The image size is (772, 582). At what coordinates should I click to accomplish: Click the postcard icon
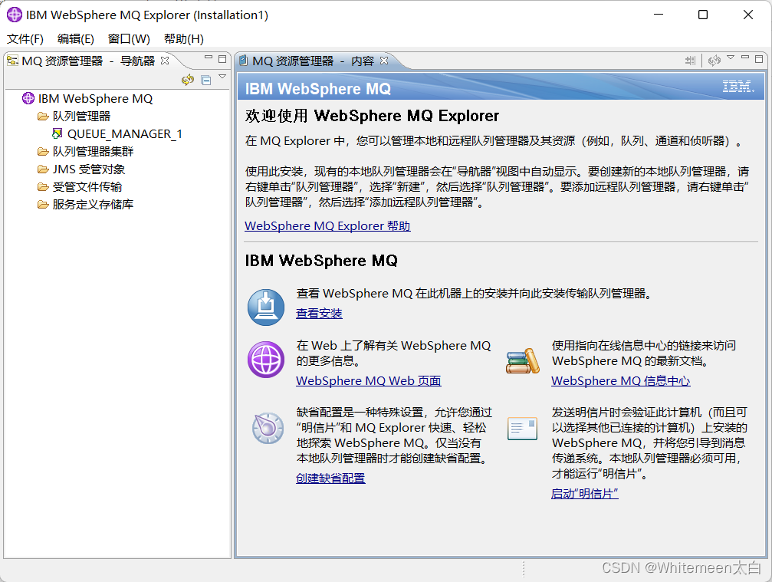(x=522, y=429)
